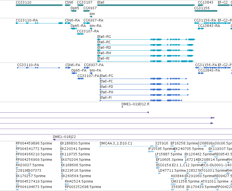This screenshot has width=232, height=191.
Task: Select EST RP003252698.5prime
Action: (x=83, y=187)
